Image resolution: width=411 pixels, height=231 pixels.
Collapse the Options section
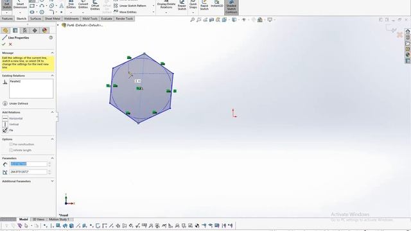tap(52, 139)
